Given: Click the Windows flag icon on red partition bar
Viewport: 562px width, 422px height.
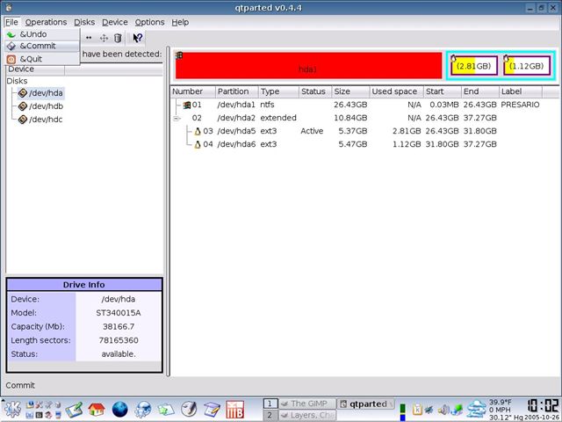Looking at the screenshot, I should tap(179, 55).
